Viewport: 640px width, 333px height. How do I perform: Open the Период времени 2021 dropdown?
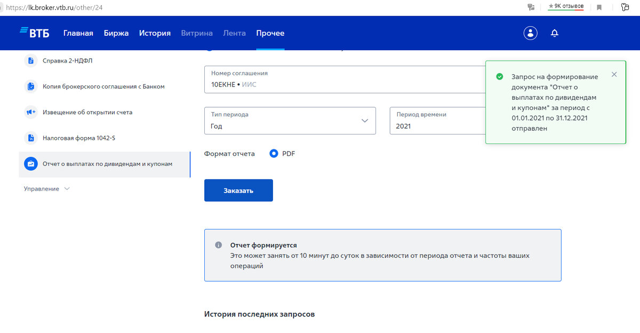437,121
